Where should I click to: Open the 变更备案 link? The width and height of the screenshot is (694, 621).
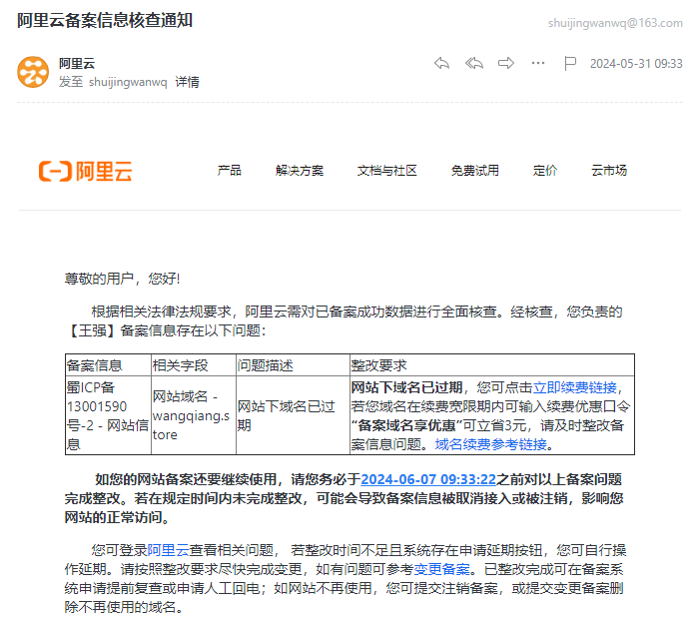(x=441, y=569)
